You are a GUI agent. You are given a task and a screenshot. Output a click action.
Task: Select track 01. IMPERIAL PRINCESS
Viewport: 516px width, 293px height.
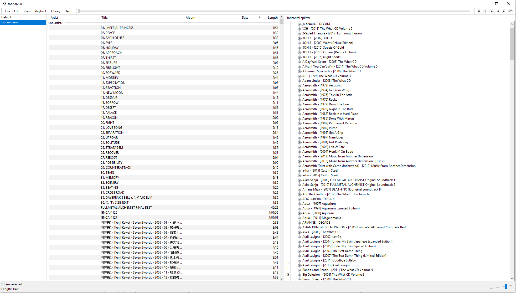coord(164,28)
